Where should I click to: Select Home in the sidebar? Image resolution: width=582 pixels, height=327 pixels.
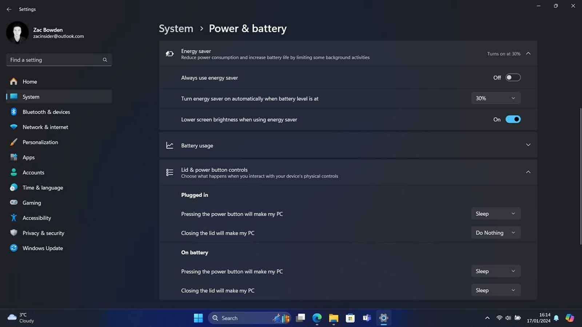pyautogui.click(x=29, y=81)
